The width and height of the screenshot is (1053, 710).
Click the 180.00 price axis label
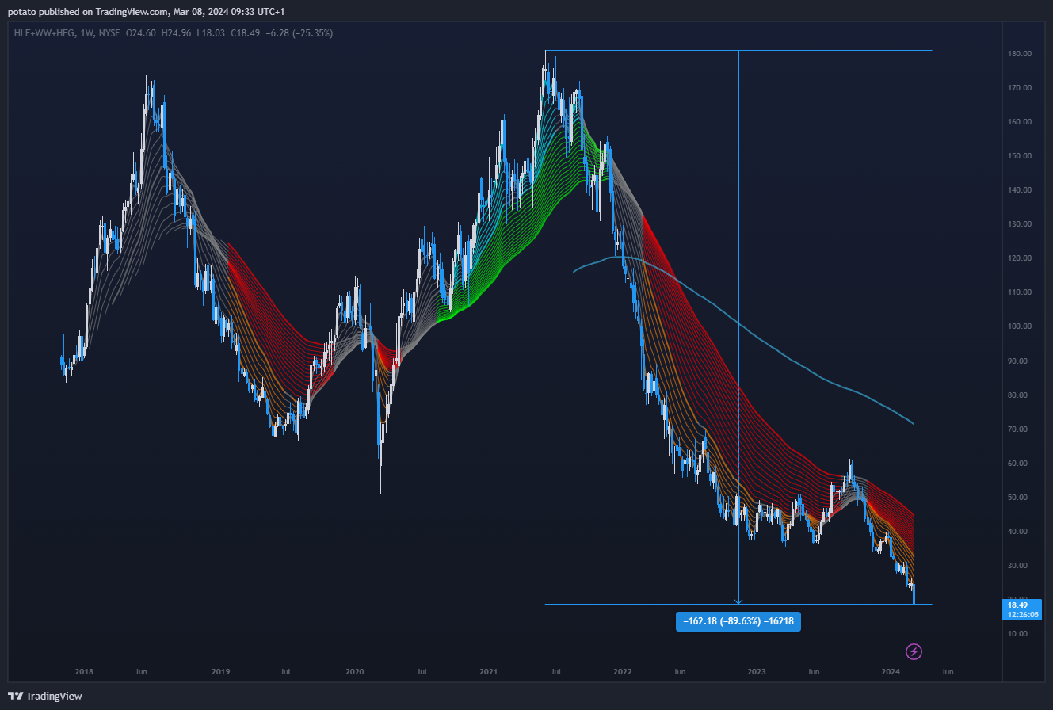[1020, 54]
